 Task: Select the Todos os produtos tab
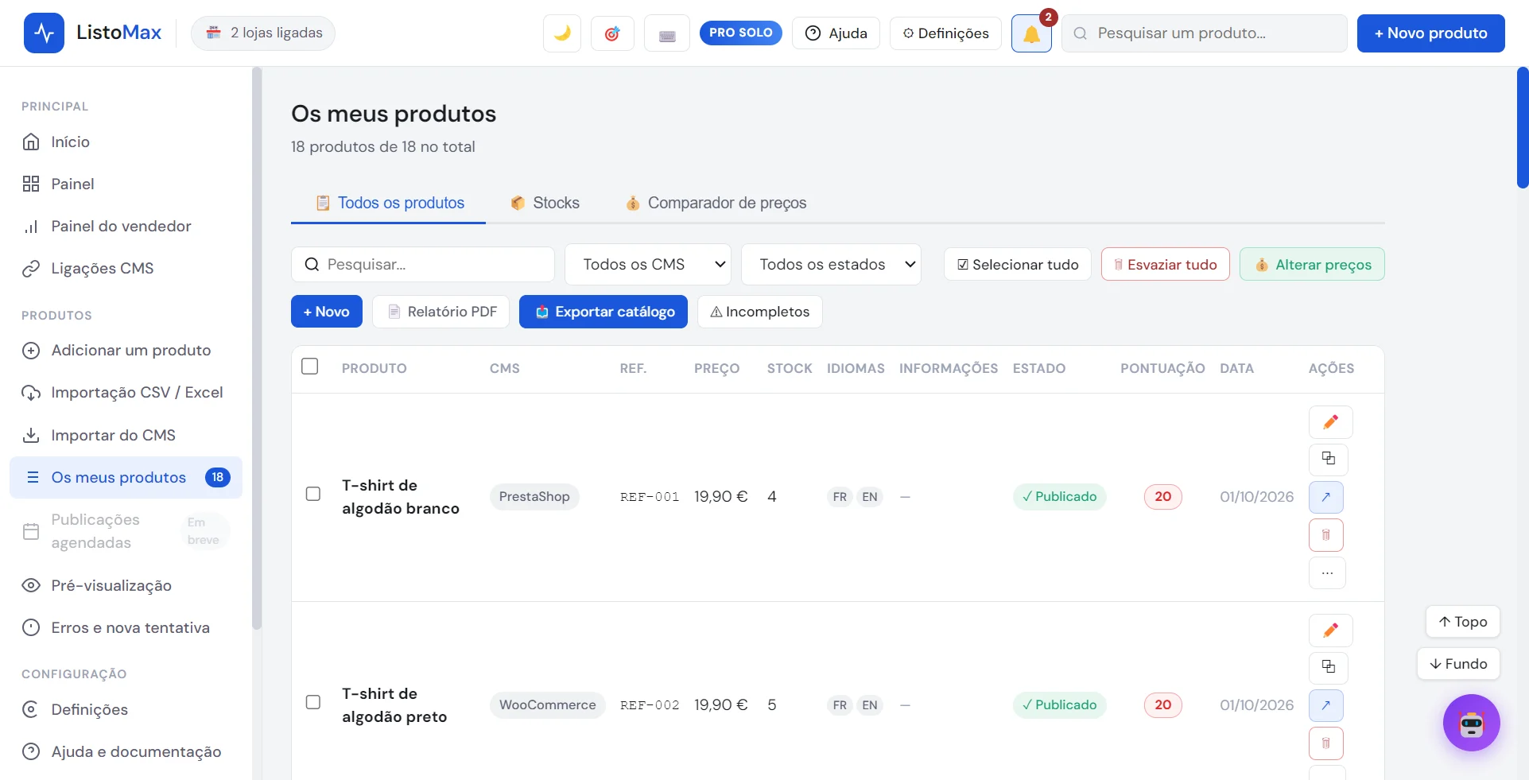click(389, 204)
